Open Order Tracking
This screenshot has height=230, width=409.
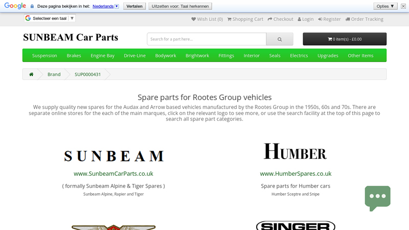tap(365, 19)
